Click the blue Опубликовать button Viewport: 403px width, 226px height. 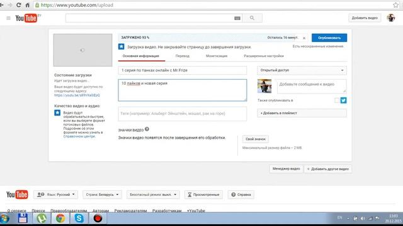click(x=329, y=38)
